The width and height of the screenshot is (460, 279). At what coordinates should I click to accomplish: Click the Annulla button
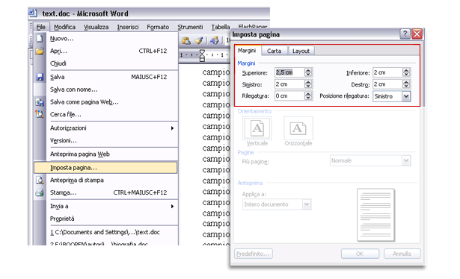click(x=402, y=254)
